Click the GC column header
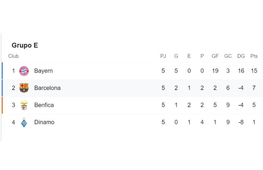The width and height of the screenshot is (263, 170). pos(228,56)
